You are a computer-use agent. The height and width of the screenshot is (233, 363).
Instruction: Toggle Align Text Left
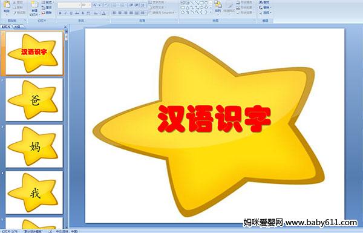(x=114, y=13)
